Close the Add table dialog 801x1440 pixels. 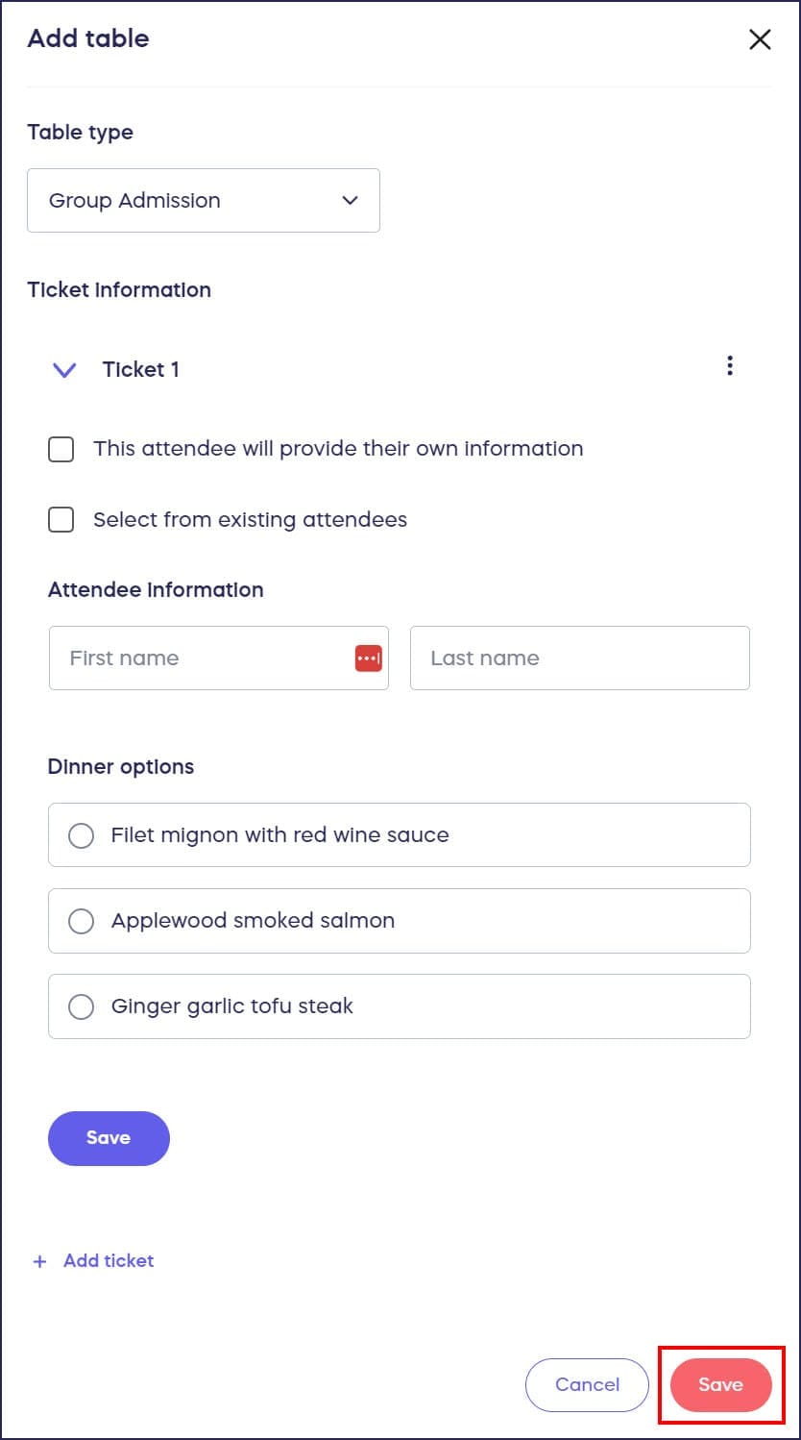tap(760, 39)
